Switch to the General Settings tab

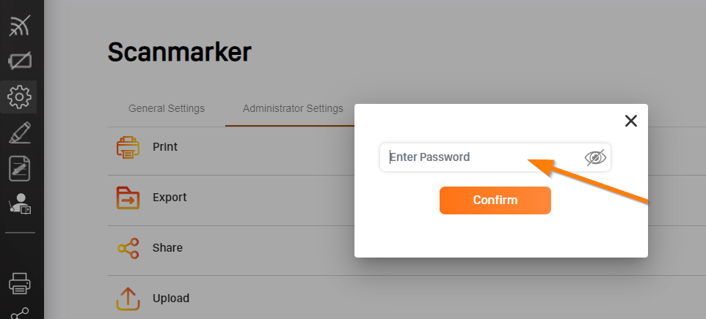click(x=167, y=108)
